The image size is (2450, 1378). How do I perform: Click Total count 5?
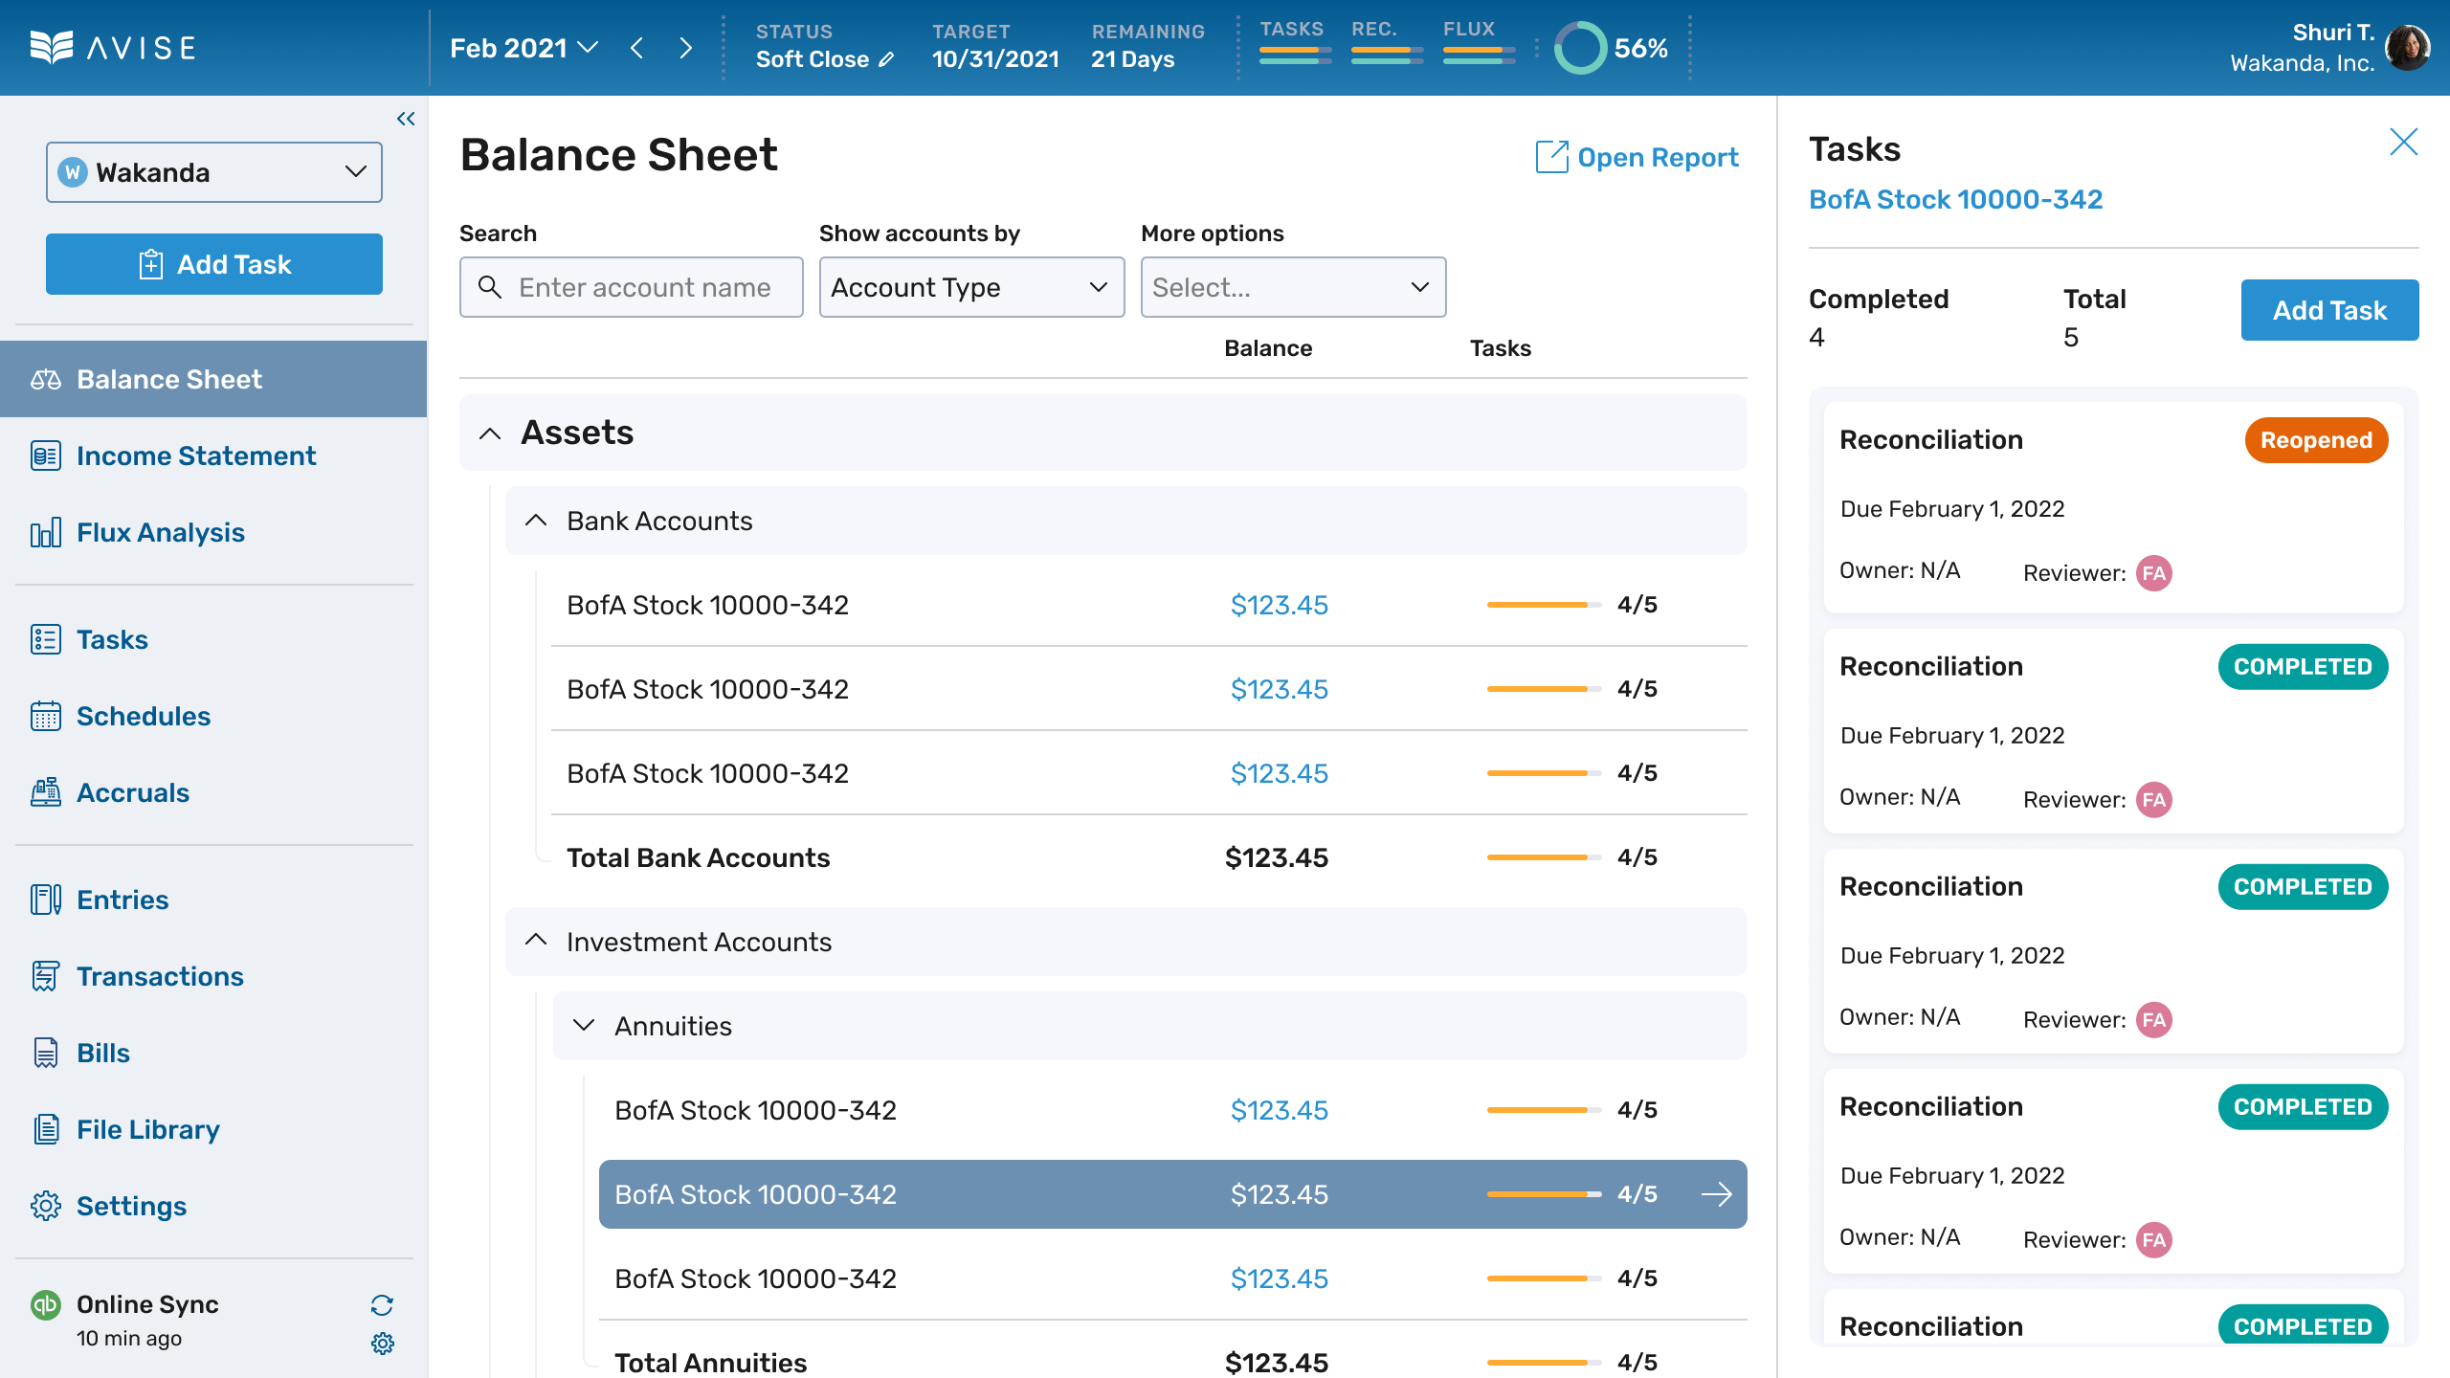pyautogui.click(x=2071, y=337)
